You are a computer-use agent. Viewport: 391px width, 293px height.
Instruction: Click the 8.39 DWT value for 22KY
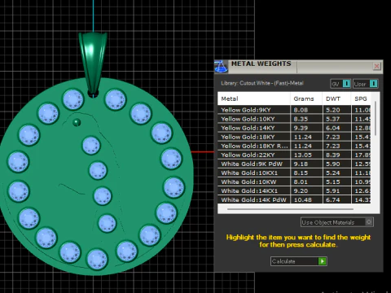[x=332, y=155]
